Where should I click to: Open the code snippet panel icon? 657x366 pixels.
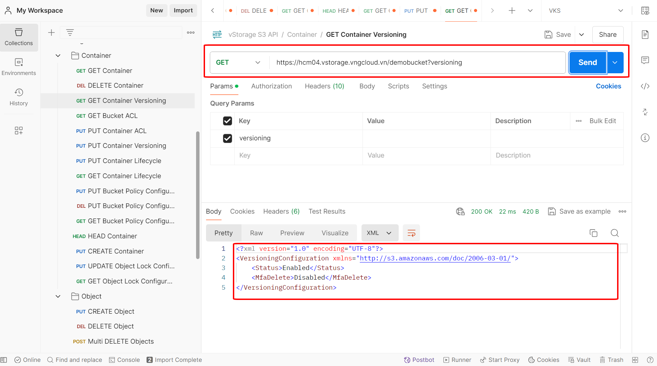pos(645,86)
